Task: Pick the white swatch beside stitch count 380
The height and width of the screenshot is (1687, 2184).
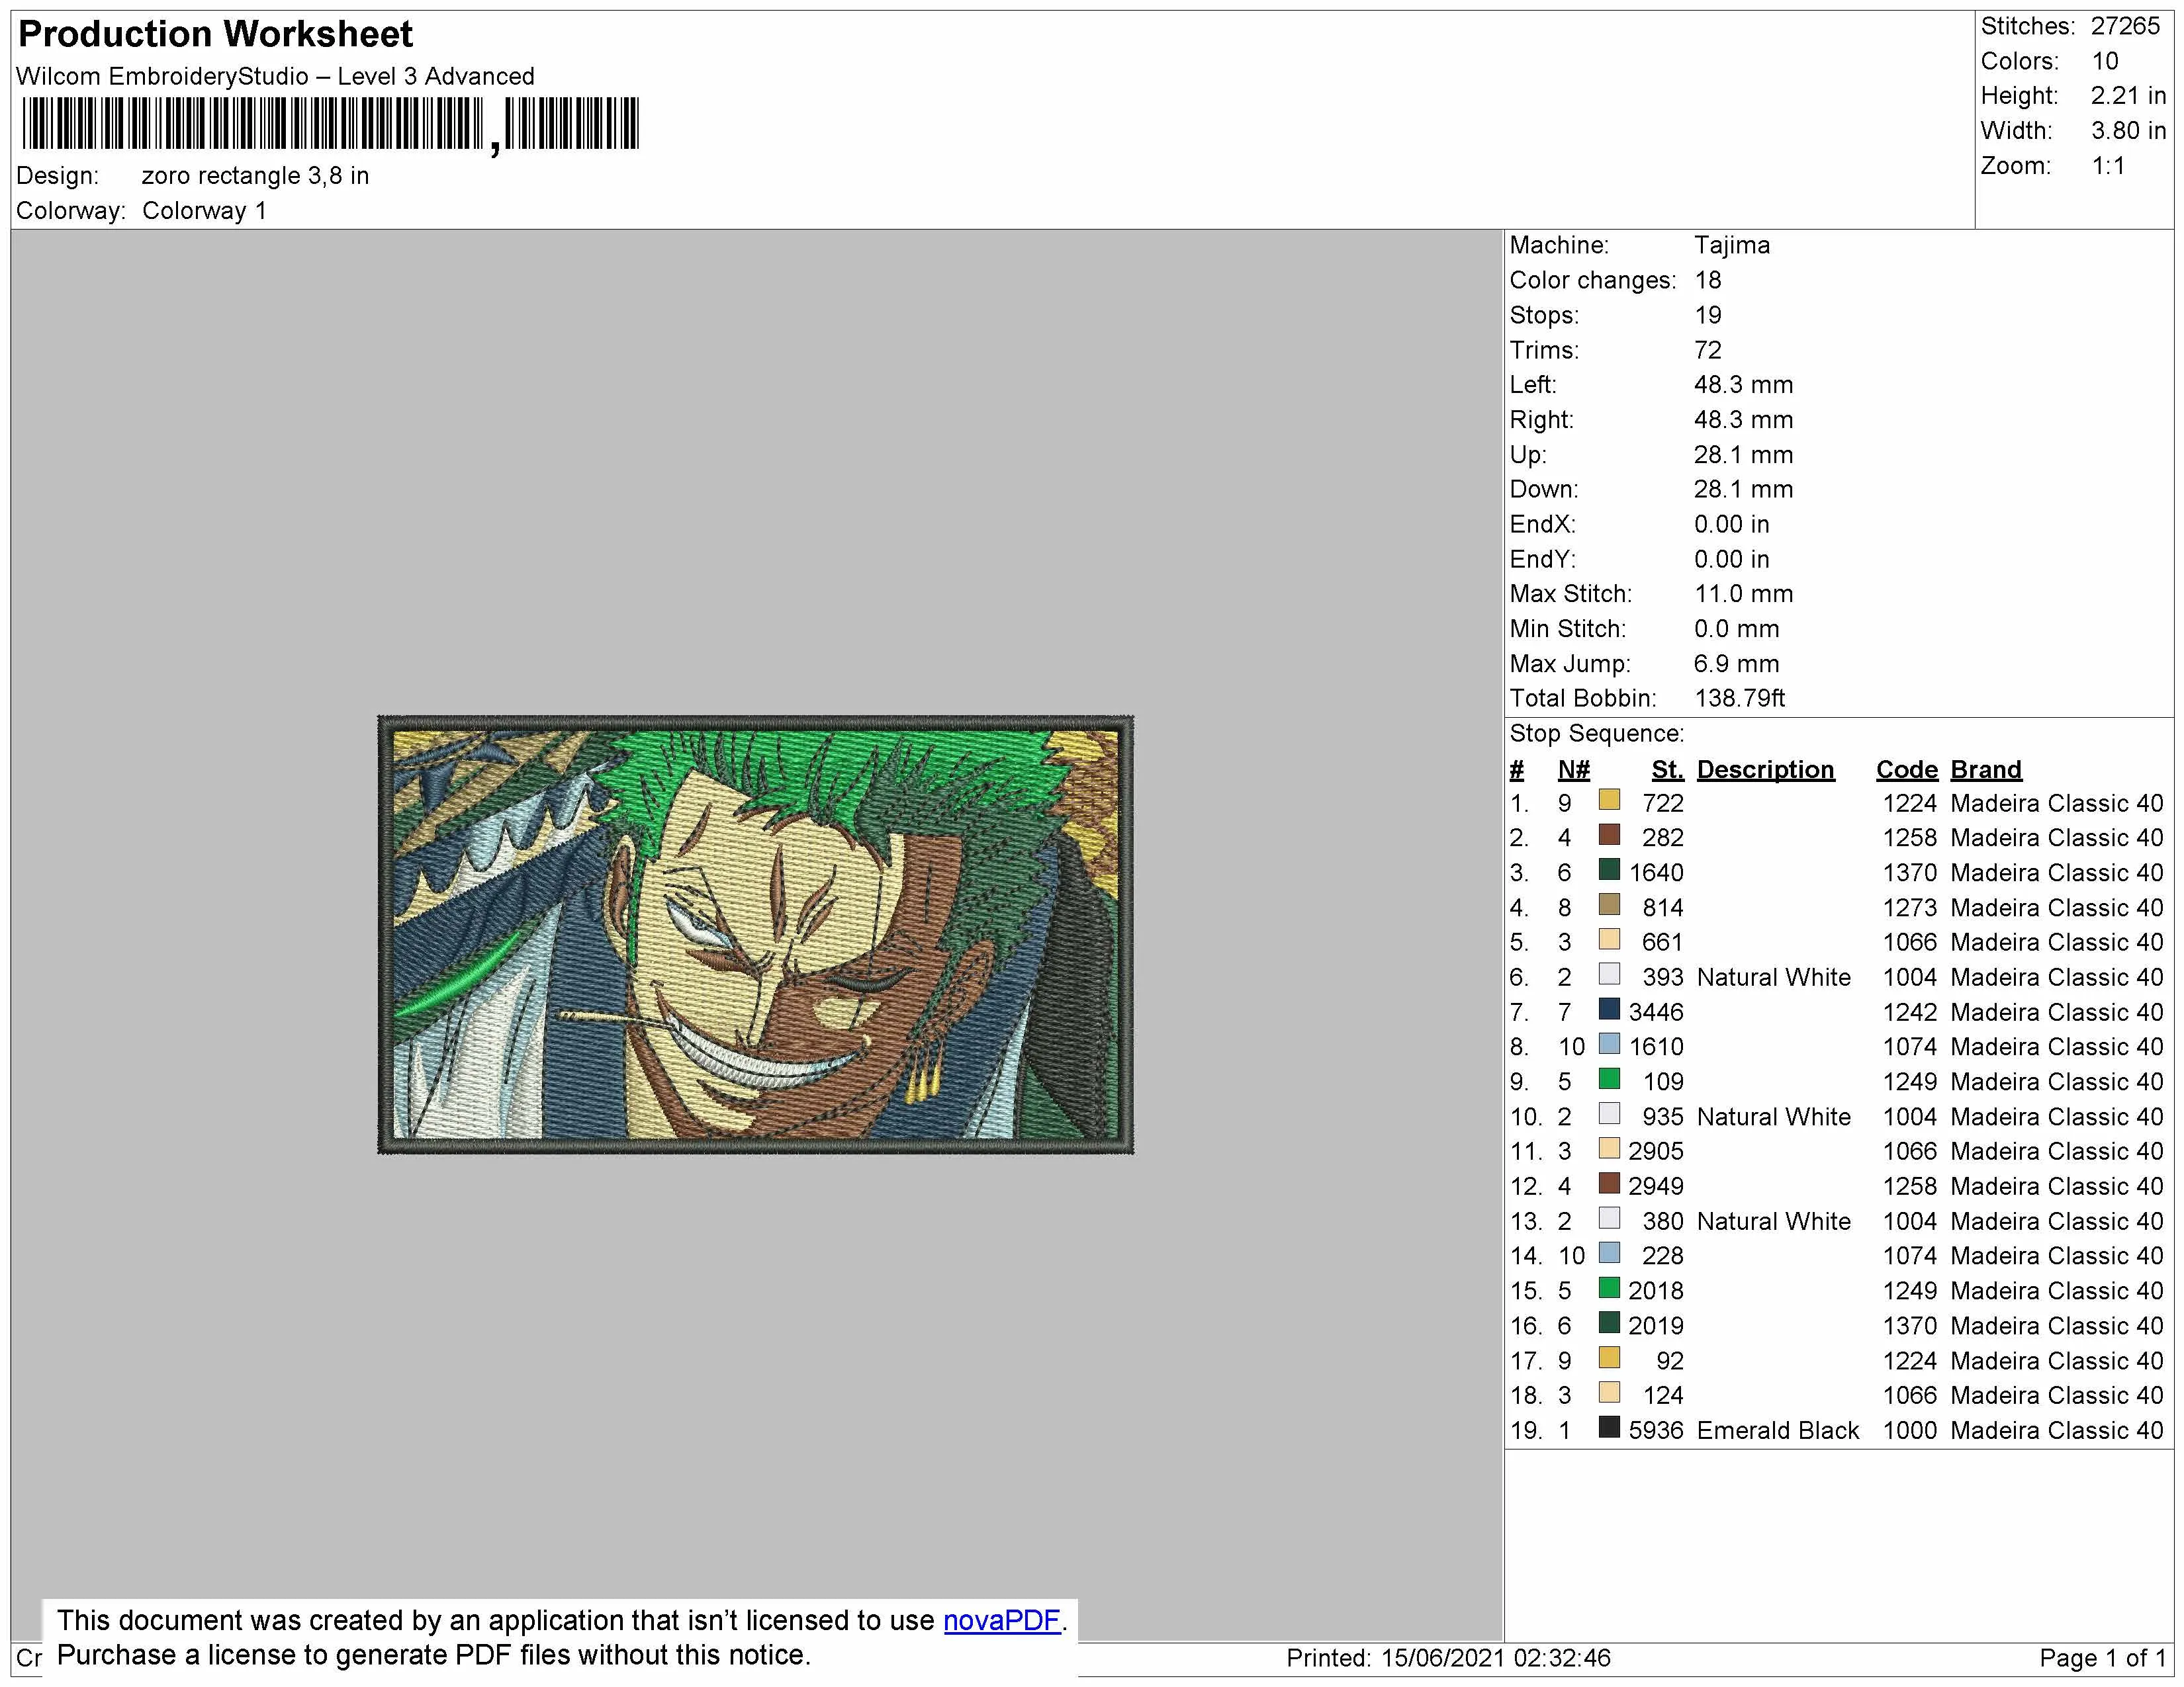Action: [x=1609, y=1218]
